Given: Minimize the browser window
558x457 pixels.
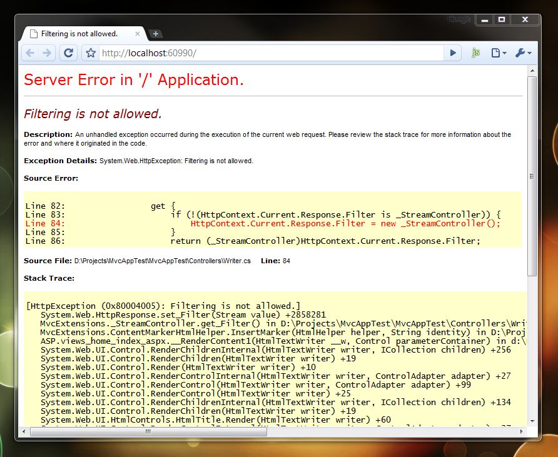Looking at the screenshot, I should tap(484, 20).
